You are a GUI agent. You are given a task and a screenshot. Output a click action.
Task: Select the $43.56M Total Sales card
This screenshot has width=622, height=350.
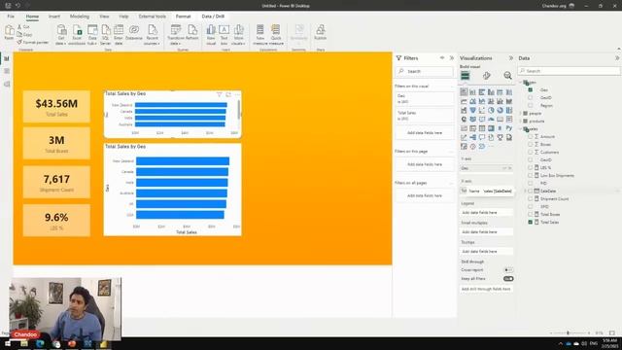(56, 106)
